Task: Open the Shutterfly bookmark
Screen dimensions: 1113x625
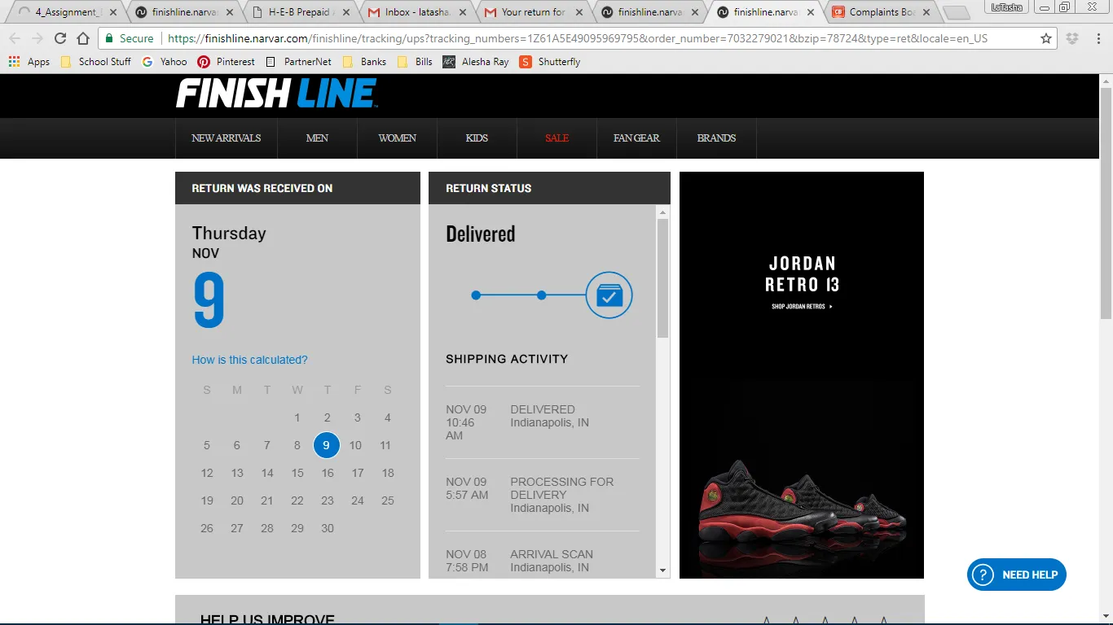Action: [x=550, y=62]
